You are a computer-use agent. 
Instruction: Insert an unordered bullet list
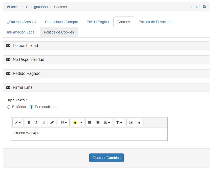[90, 123]
